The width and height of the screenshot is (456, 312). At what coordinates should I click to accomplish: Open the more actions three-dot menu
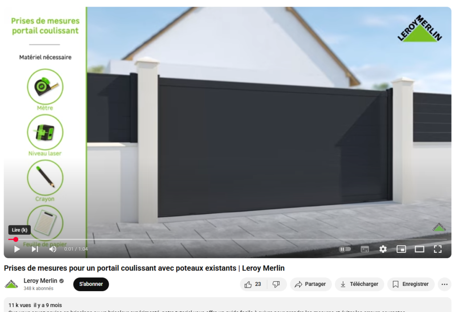coord(444,284)
